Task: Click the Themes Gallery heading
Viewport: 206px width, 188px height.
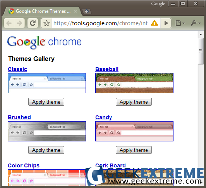Action: 31,59
